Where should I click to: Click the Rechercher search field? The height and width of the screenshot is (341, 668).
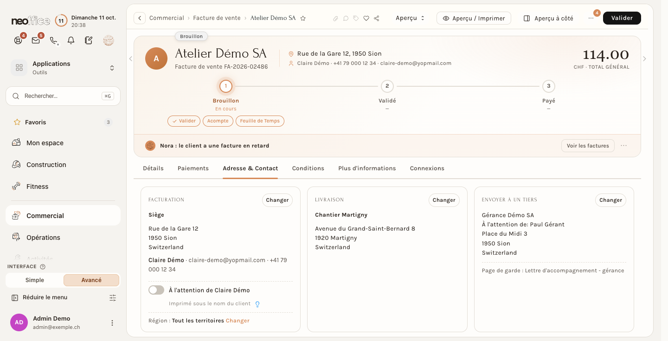[63, 96]
